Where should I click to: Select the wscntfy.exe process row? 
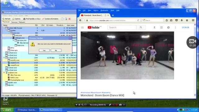(39, 60)
